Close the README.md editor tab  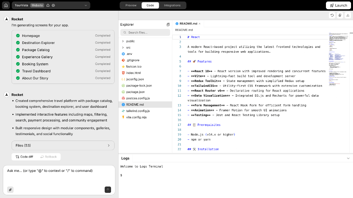[x=199, y=23]
